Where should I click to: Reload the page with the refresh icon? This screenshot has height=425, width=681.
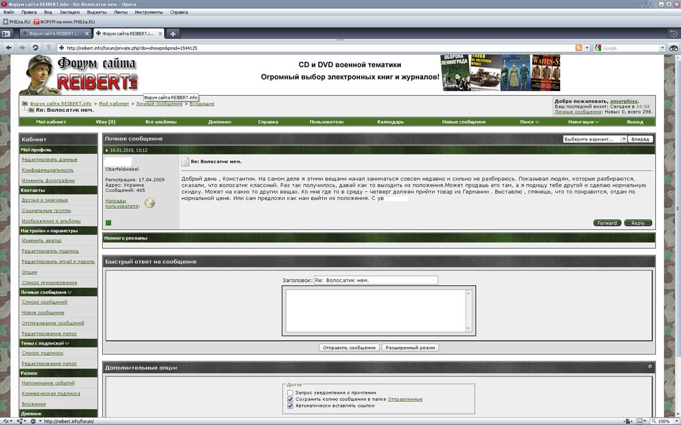(36, 48)
